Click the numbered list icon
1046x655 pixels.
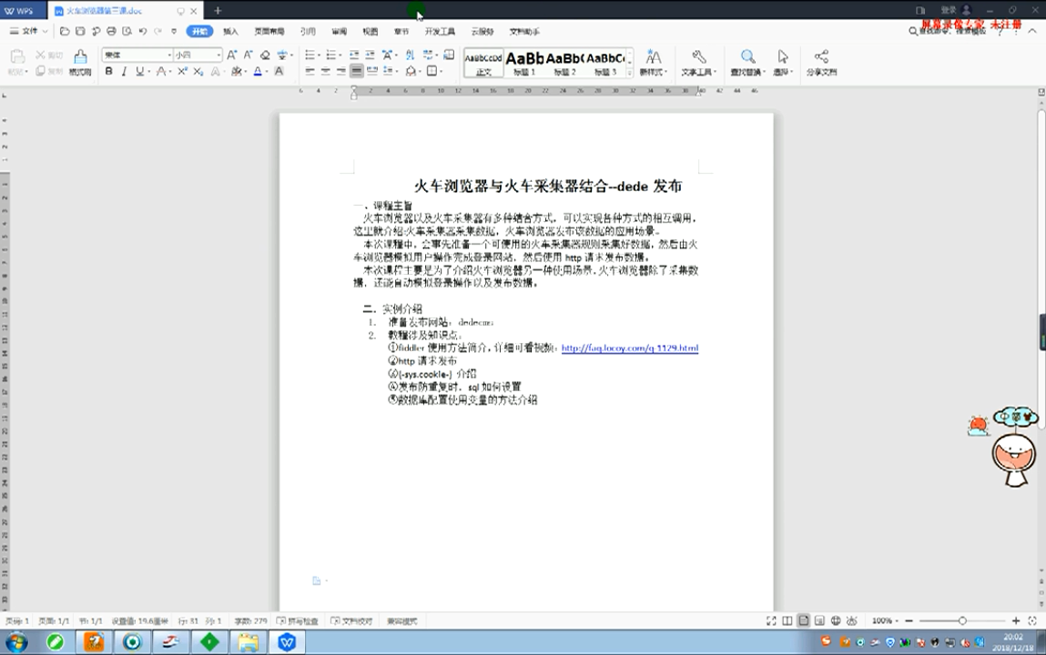coord(331,55)
